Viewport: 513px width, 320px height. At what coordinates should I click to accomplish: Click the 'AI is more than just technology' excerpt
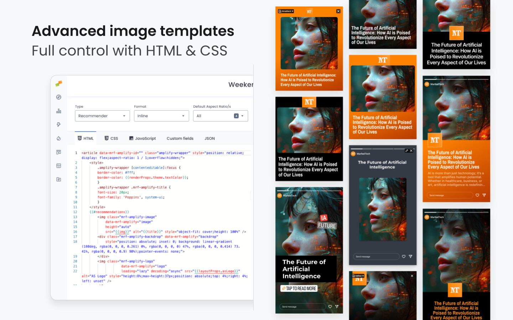pos(456,179)
